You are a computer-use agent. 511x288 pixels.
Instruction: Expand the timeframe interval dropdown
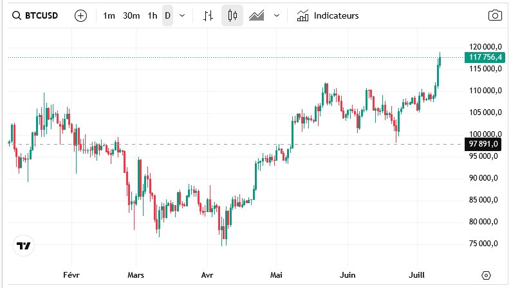[x=183, y=15]
